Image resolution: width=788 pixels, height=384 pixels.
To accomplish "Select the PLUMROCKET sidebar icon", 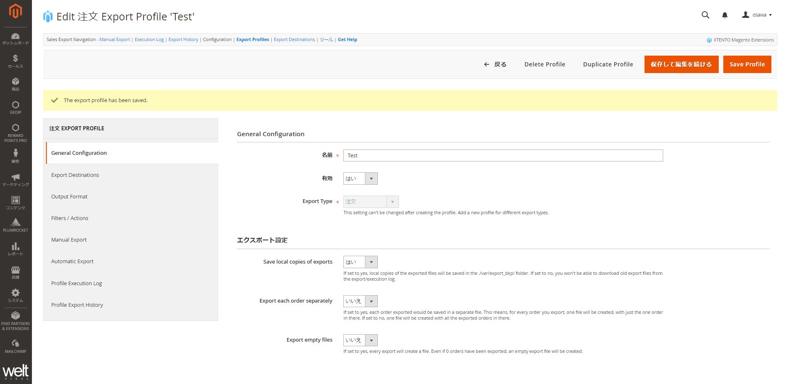I will click(15, 225).
